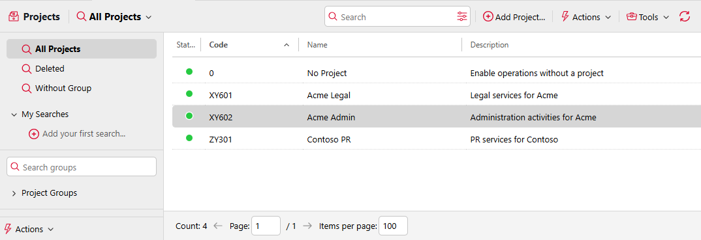
Task: Go to next page arrow
Action: click(307, 226)
